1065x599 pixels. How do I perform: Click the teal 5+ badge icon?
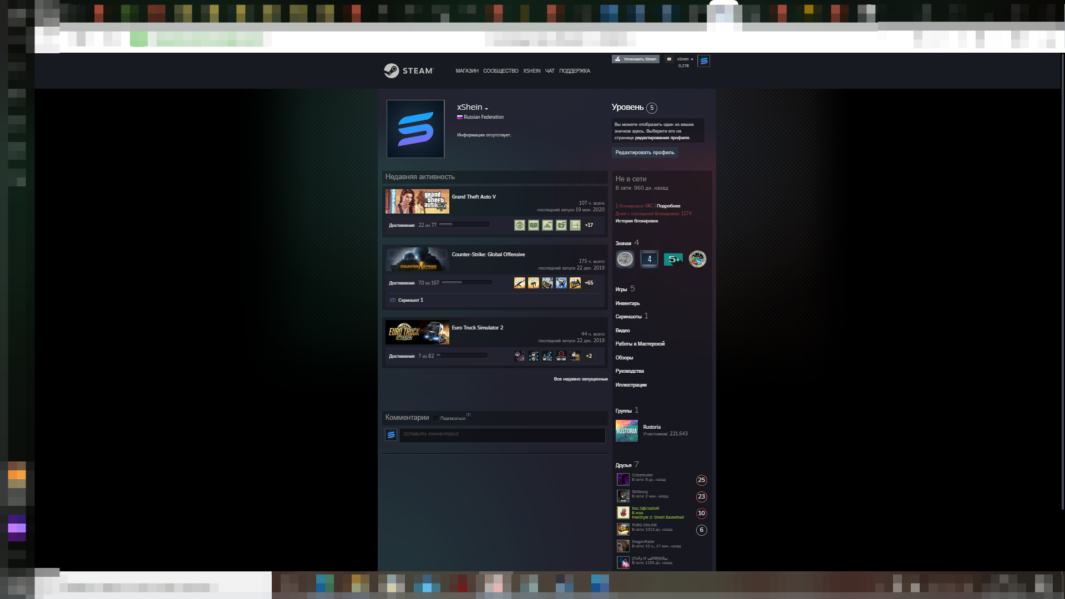[673, 259]
